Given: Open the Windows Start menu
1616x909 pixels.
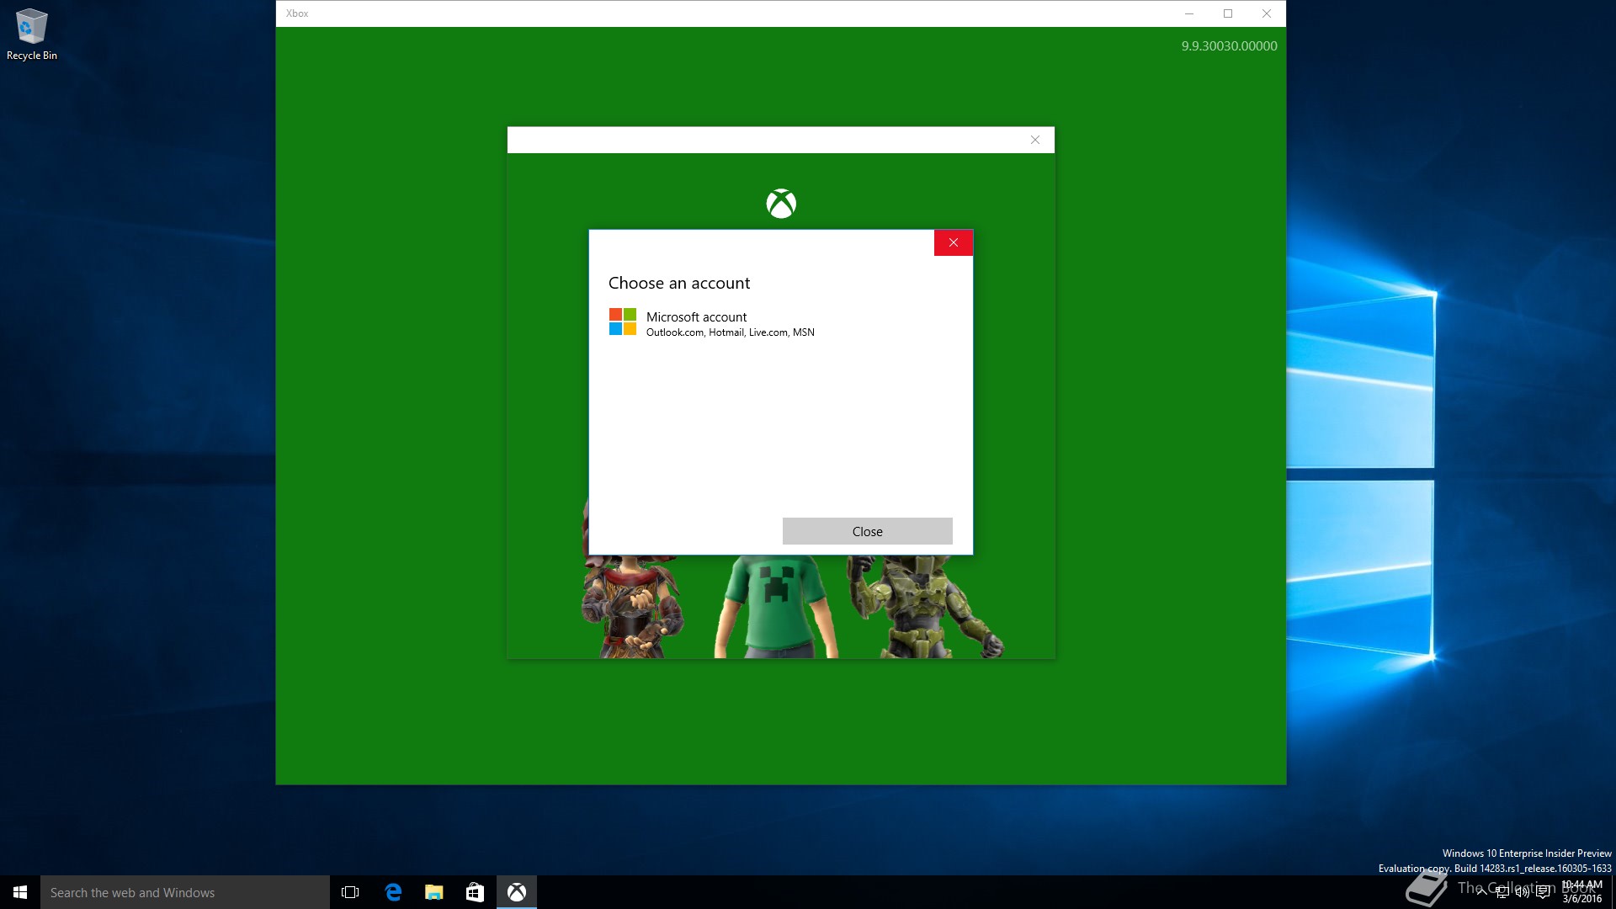Looking at the screenshot, I should [20, 892].
